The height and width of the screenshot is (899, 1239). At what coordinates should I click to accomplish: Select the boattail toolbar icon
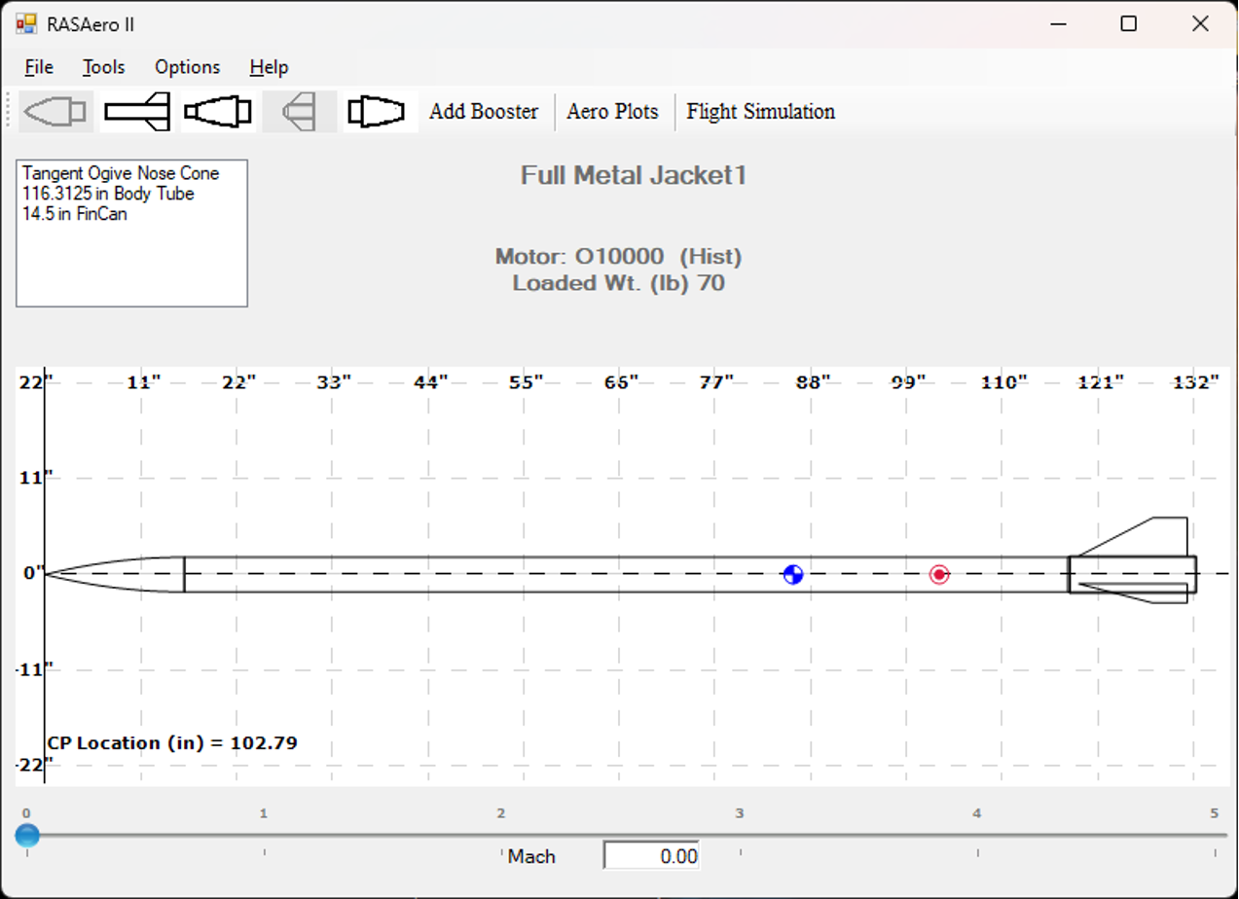pyautogui.click(x=380, y=112)
